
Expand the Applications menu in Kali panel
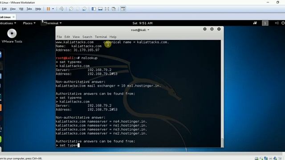point(8,23)
